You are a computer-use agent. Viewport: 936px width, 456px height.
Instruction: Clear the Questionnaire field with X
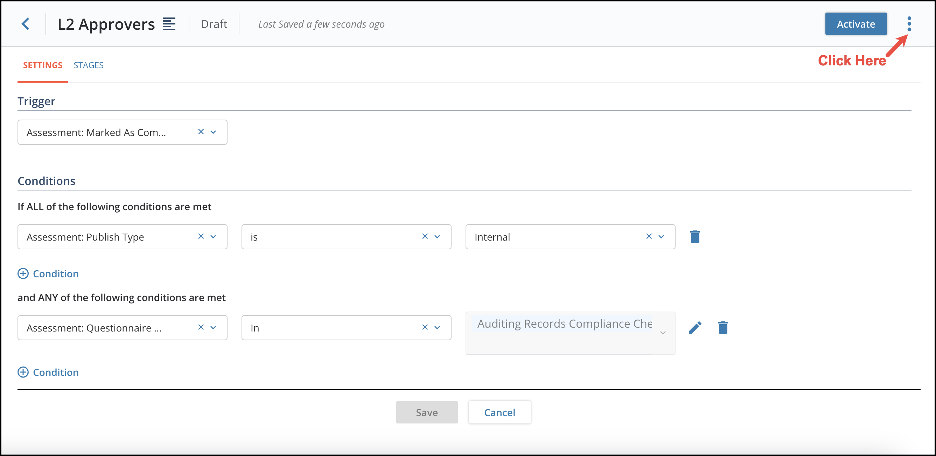point(201,327)
